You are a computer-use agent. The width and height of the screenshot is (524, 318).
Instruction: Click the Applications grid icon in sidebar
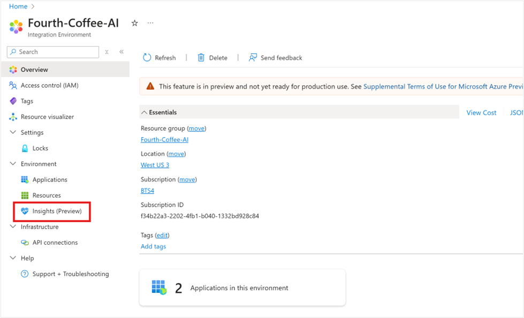25,179
